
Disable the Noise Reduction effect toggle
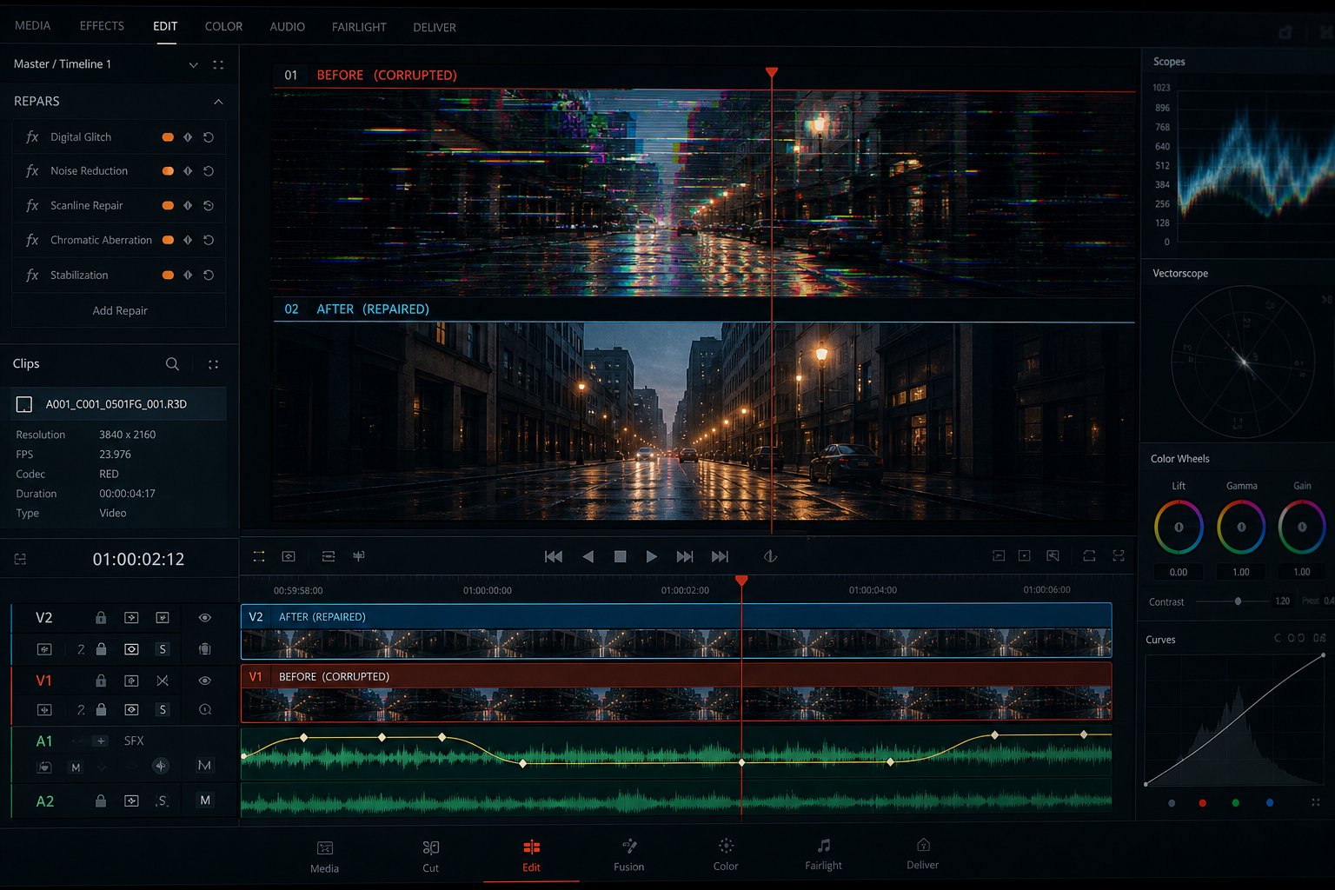point(168,171)
